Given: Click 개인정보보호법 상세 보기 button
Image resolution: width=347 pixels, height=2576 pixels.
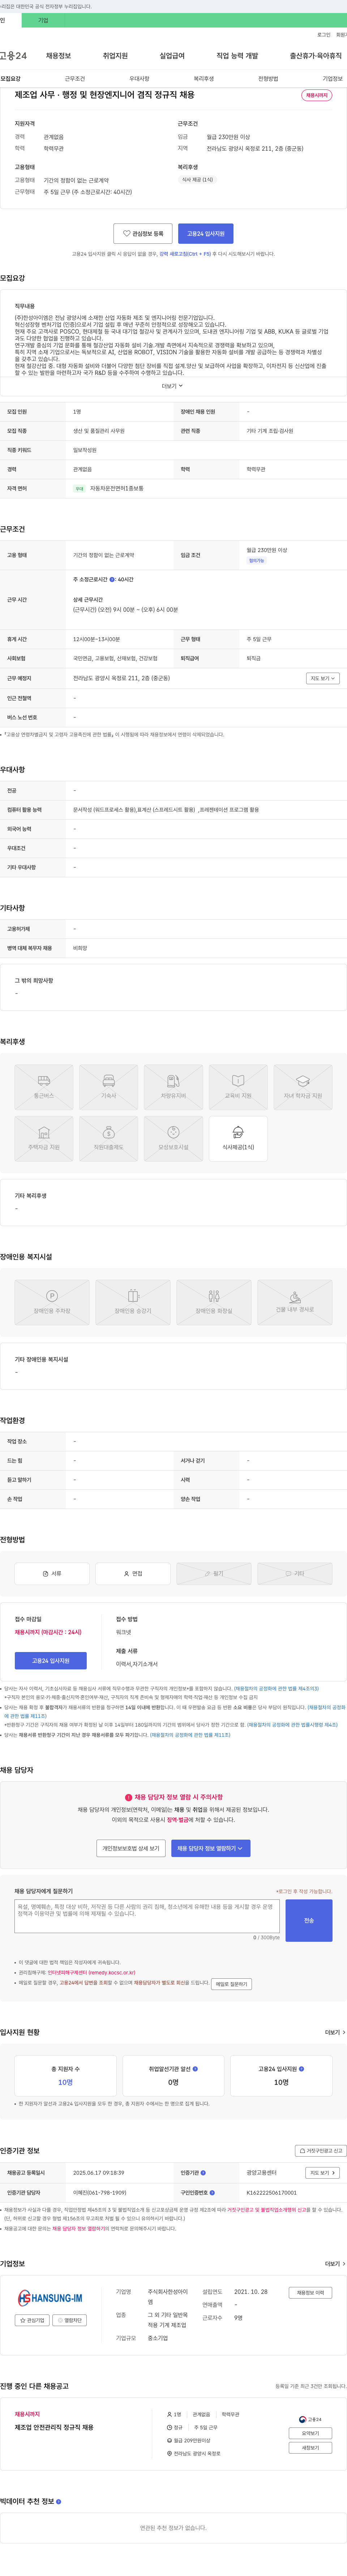Looking at the screenshot, I should [x=130, y=1848].
